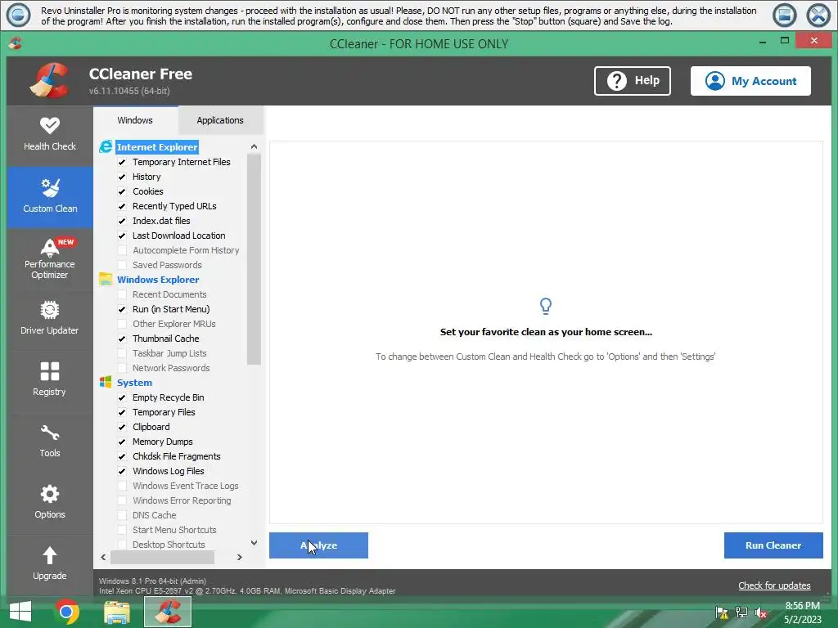Uncheck Empty Recycle Bin
Image resolution: width=838 pixels, height=628 pixels.
pyautogui.click(x=122, y=397)
